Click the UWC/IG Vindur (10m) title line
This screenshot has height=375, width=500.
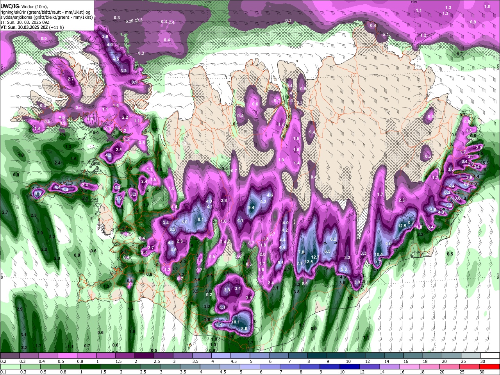[24, 6]
